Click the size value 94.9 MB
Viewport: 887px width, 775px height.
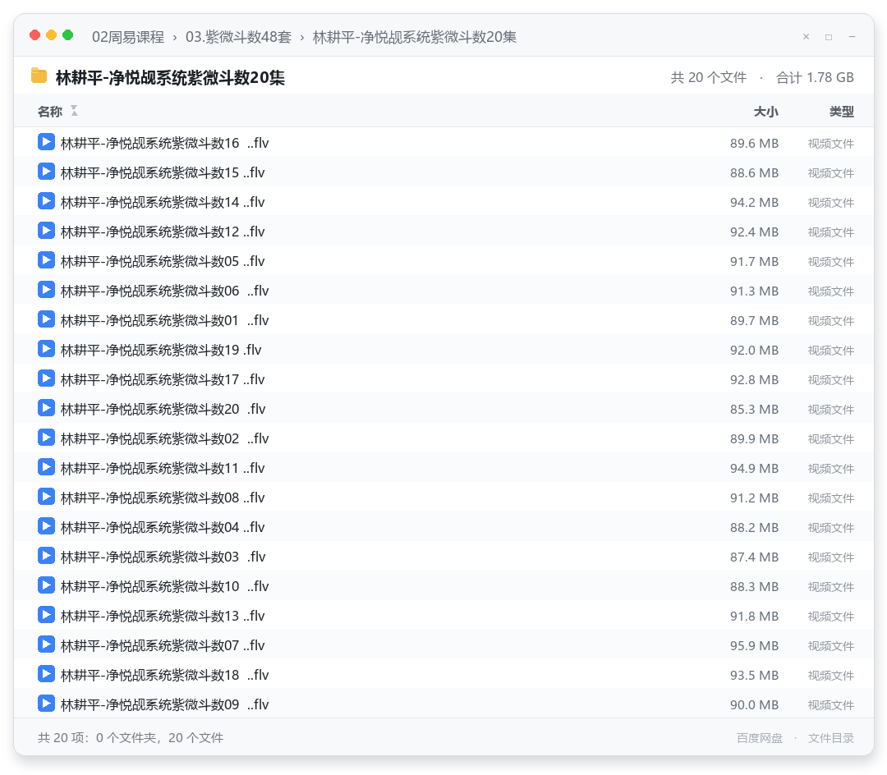754,469
